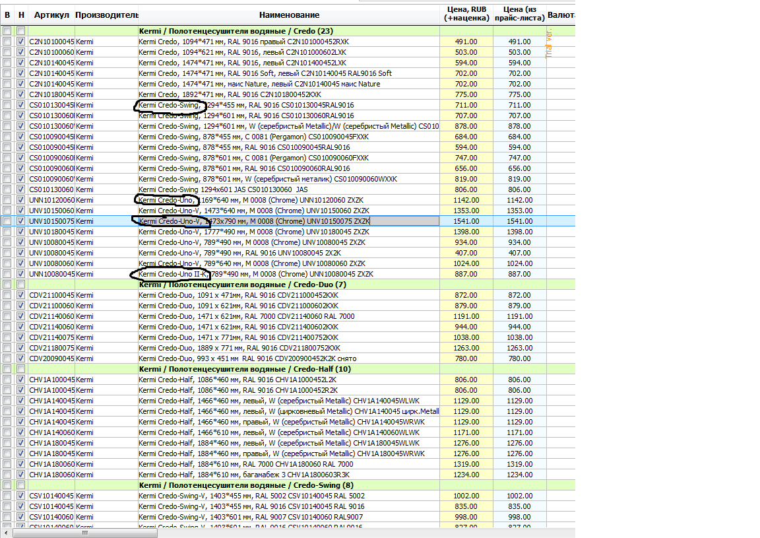Click name Kermi Credo-Swing 878*601 W серебристый металик
This screenshot has height=538, width=760.
pos(289,179)
